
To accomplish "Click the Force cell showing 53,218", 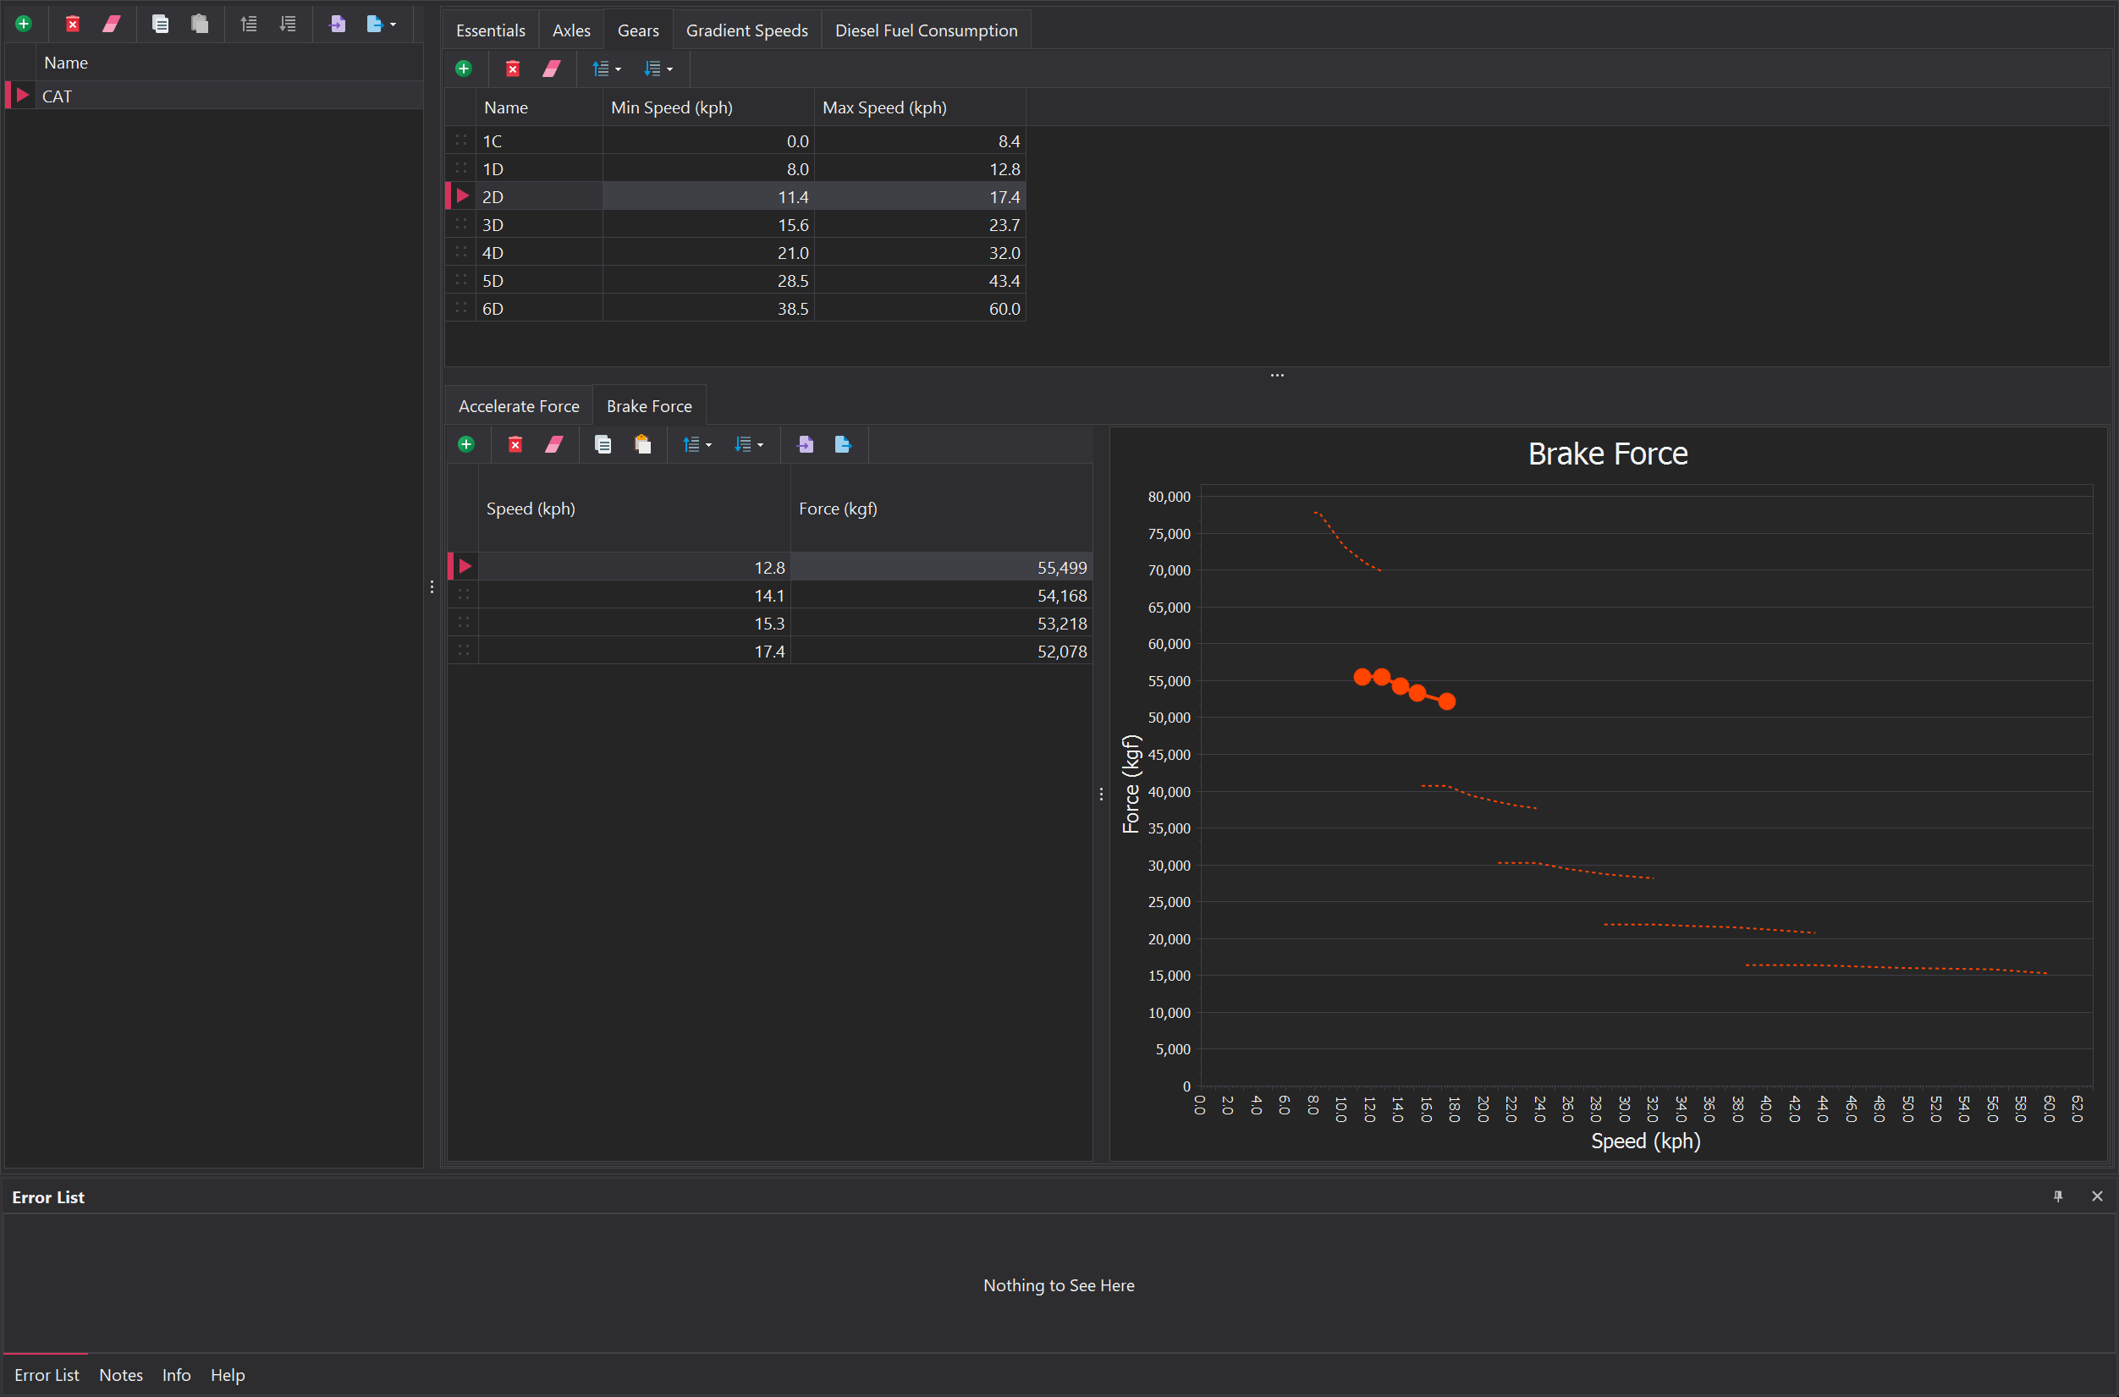I will click(x=1060, y=624).
